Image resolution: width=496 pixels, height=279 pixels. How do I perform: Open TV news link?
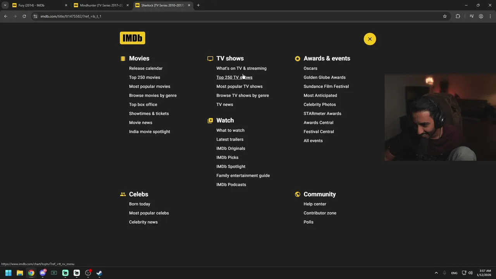(225, 104)
